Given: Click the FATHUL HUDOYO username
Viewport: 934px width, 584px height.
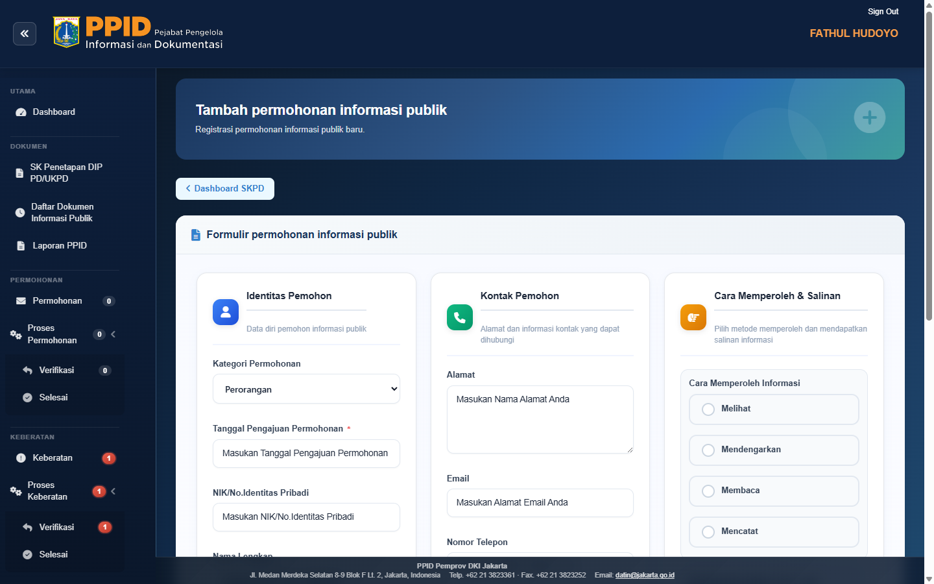Looking at the screenshot, I should coord(854,33).
